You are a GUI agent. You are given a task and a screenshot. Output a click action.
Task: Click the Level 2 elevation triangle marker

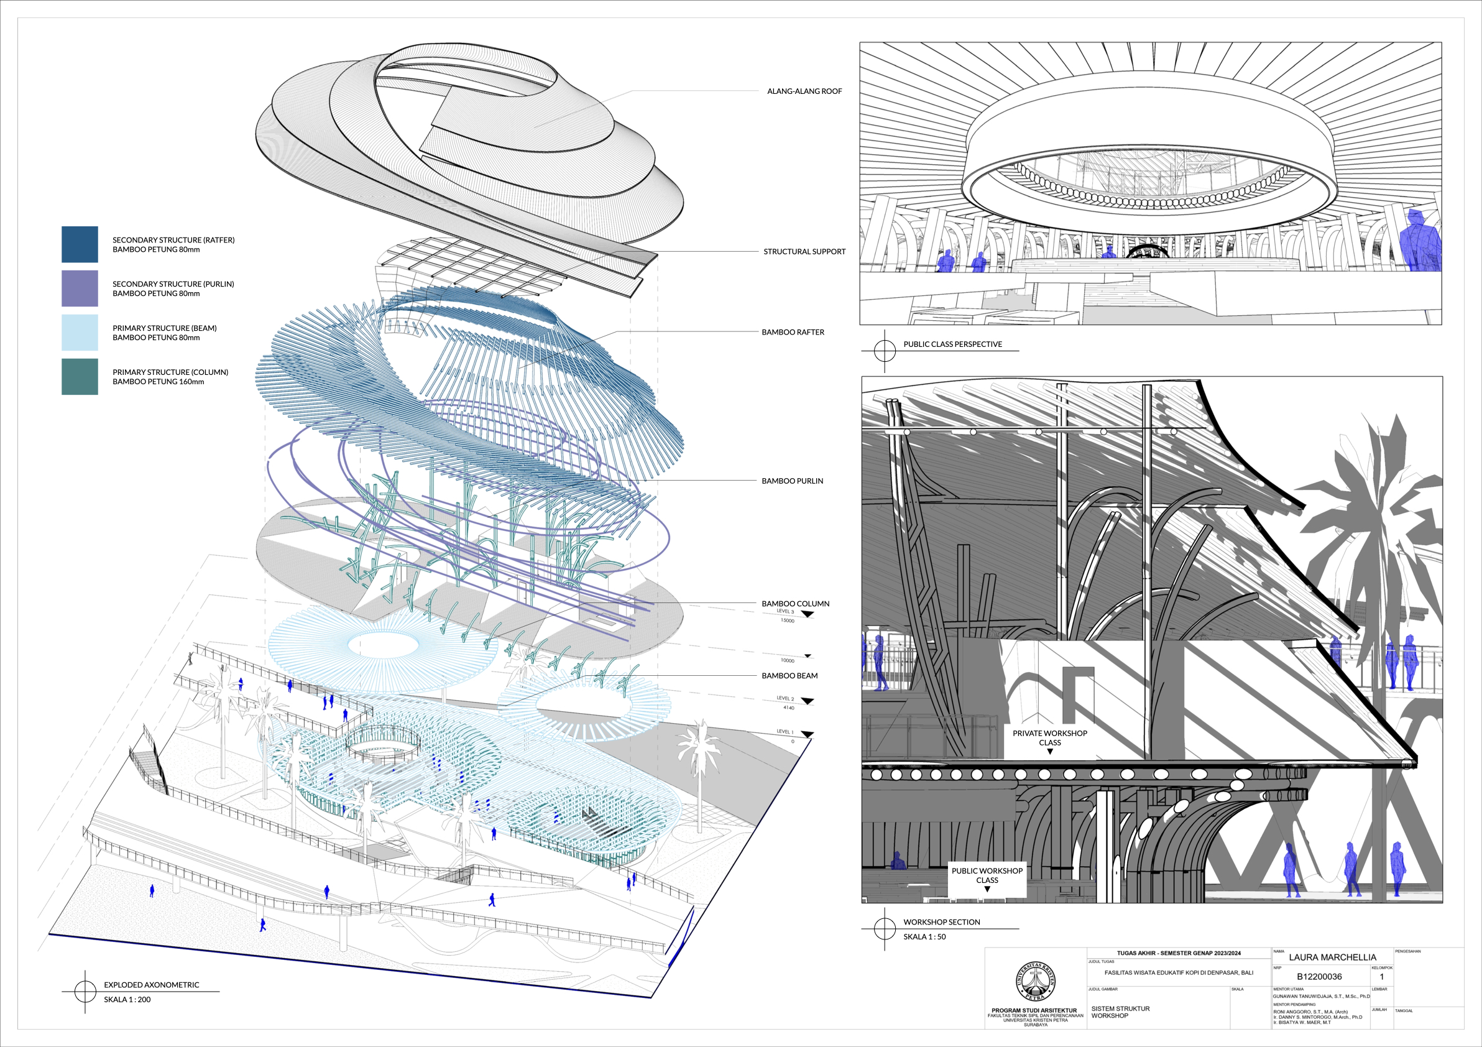click(807, 701)
